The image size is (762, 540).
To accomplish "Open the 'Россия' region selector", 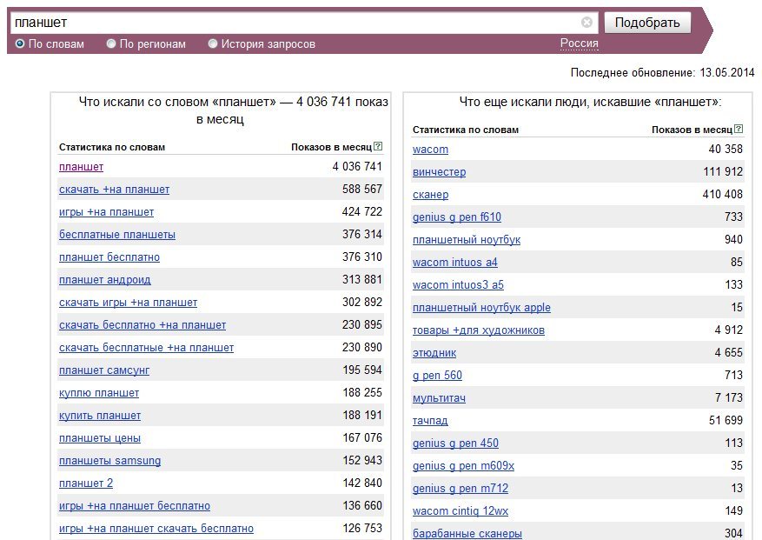I will coord(579,43).
